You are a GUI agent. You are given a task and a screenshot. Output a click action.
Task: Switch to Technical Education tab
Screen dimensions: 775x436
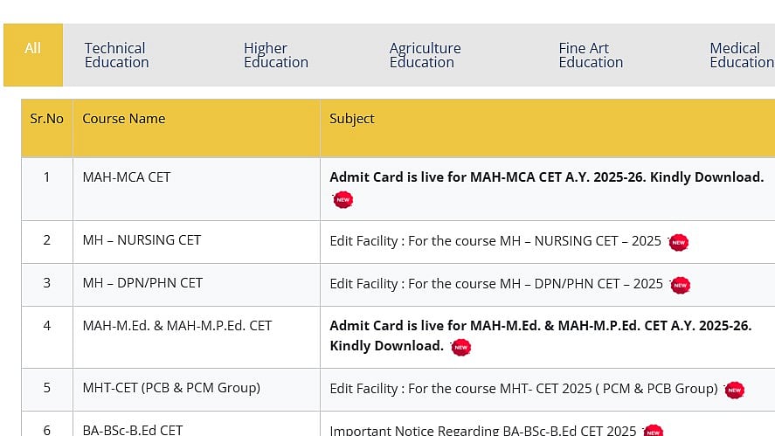(x=116, y=55)
